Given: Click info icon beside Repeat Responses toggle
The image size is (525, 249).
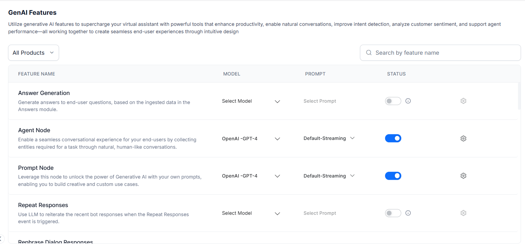Looking at the screenshot, I should 408,213.
